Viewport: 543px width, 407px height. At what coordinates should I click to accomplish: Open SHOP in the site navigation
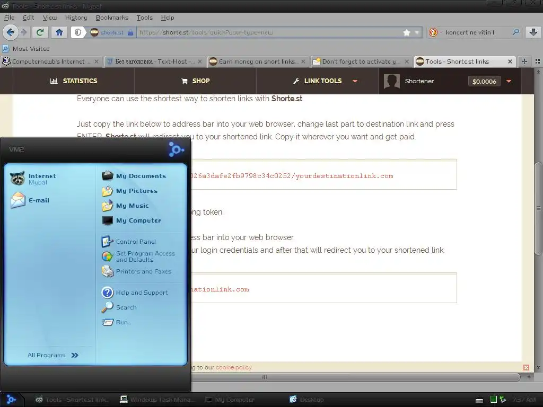pyautogui.click(x=195, y=81)
